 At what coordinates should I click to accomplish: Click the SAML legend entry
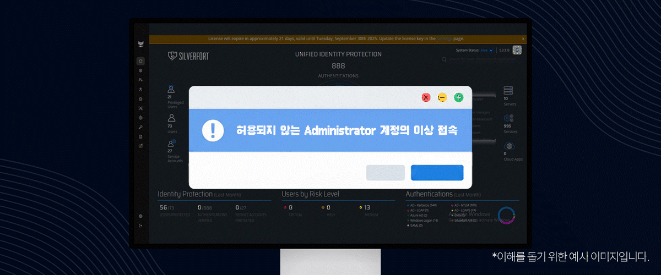415,226
